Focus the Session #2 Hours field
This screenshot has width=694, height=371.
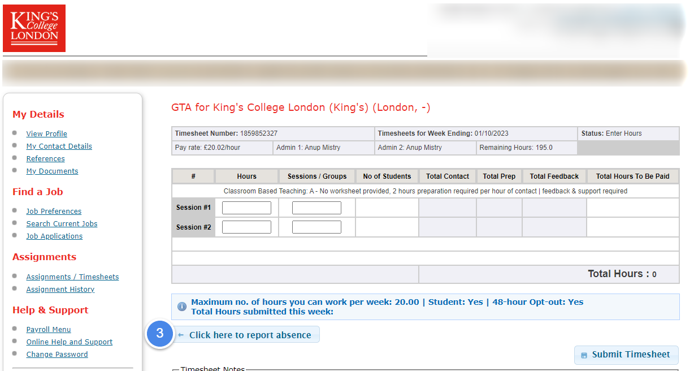click(x=246, y=227)
